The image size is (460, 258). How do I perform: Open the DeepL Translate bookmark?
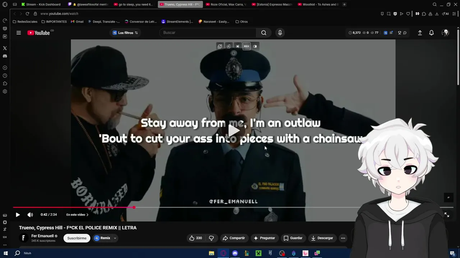(x=103, y=21)
